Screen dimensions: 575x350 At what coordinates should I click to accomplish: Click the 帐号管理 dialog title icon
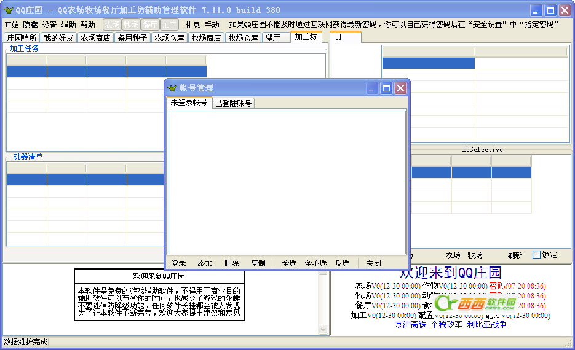click(172, 88)
